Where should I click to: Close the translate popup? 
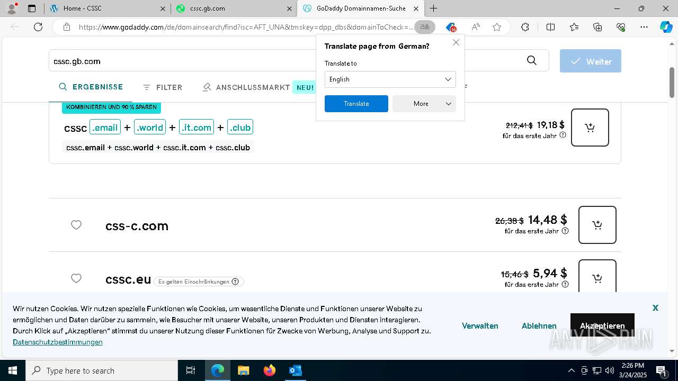[456, 42]
